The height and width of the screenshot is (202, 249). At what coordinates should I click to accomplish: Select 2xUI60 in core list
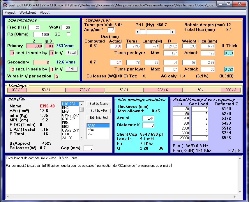70,138
